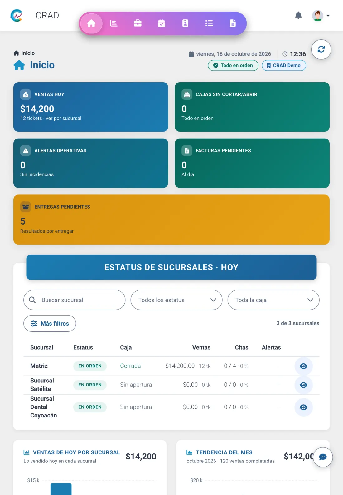Open the Home tab in the navigation pill

[91, 23]
